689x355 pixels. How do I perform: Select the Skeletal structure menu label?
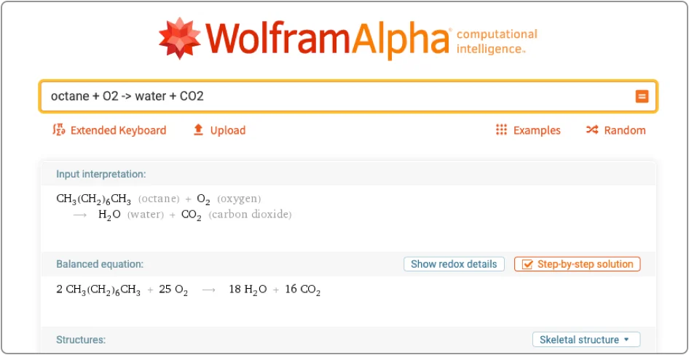tap(579, 340)
